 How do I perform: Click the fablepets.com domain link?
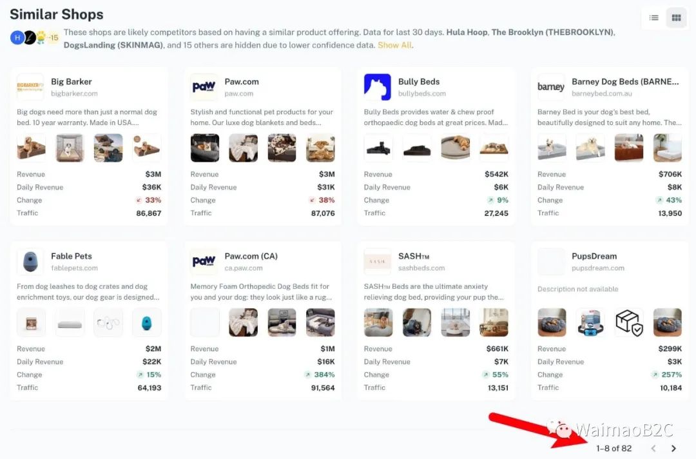74,268
